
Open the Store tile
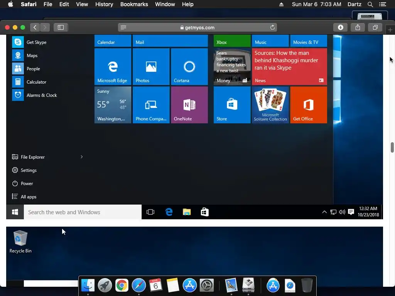pyautogui.click(x=232, y=105)
